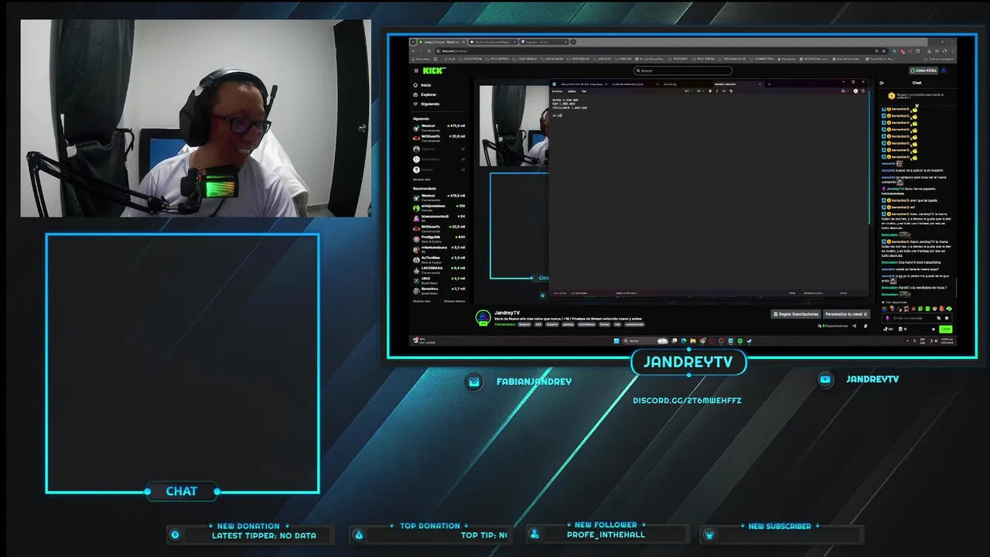Click LATEST TIPPER: NO DATA text
This screenshot has width=990, height=557.
point(264,535)
